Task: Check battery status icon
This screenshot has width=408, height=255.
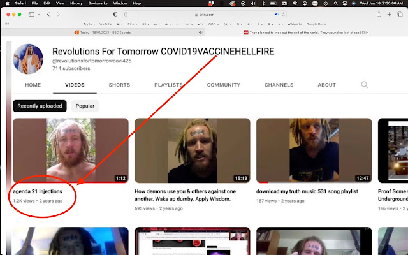Action: coord(273,3)
